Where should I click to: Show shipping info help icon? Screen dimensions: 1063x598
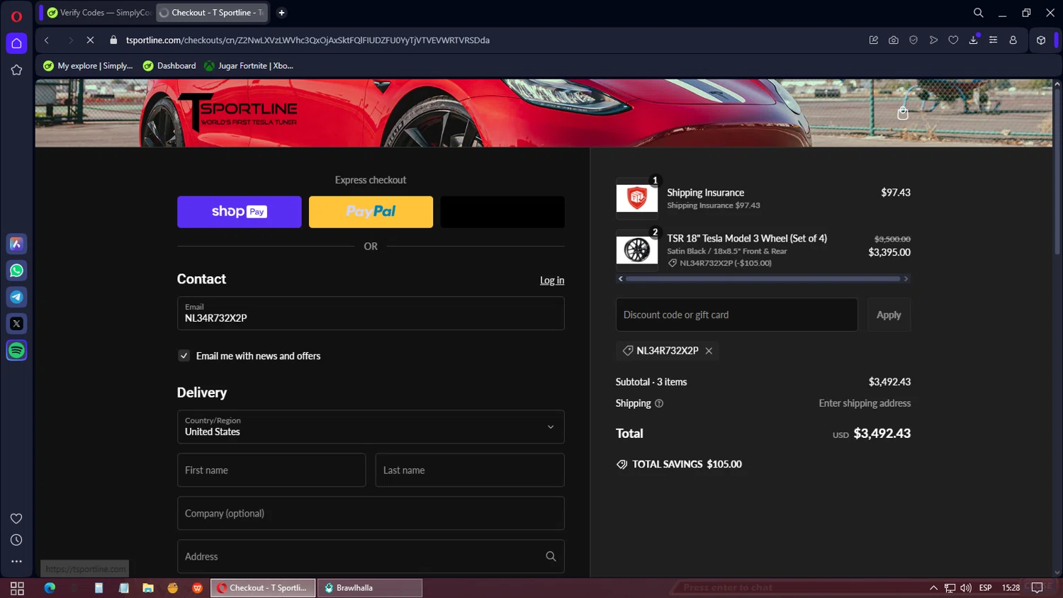659,403
